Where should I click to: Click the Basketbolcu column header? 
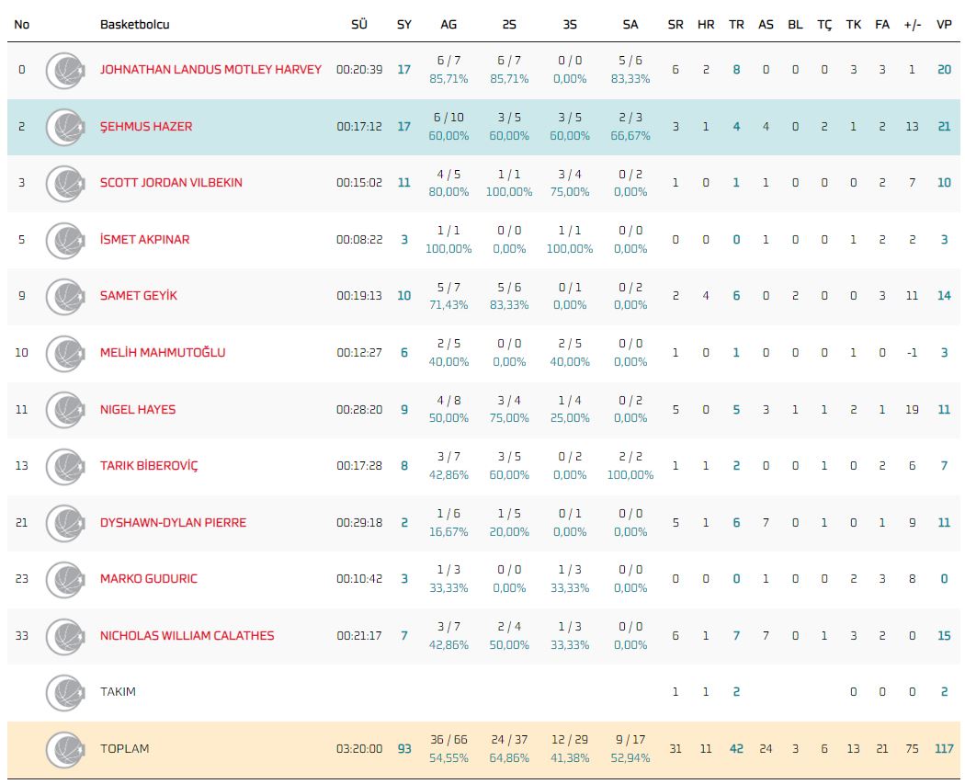click(134, 25)
